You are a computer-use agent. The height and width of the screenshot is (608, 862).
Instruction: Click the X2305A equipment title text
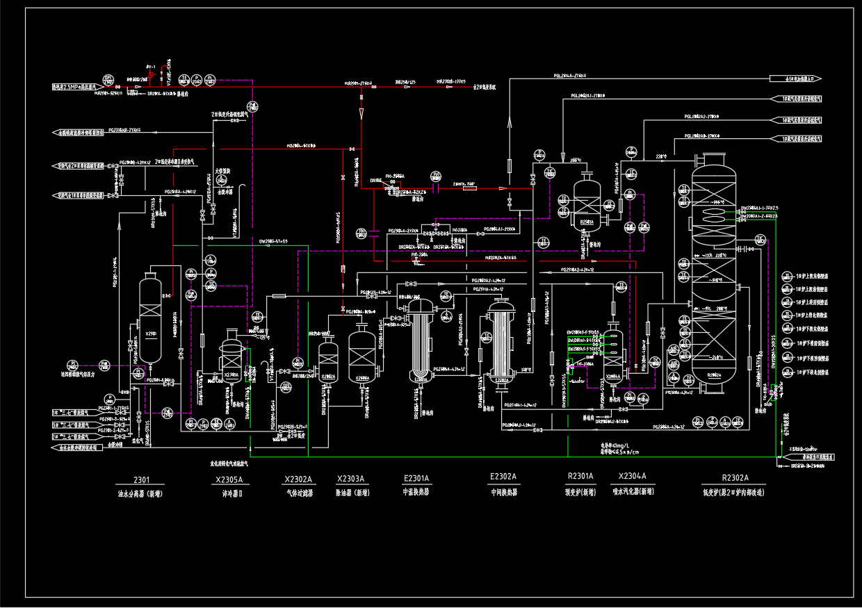pyautogui.click(x=229, y=479)
